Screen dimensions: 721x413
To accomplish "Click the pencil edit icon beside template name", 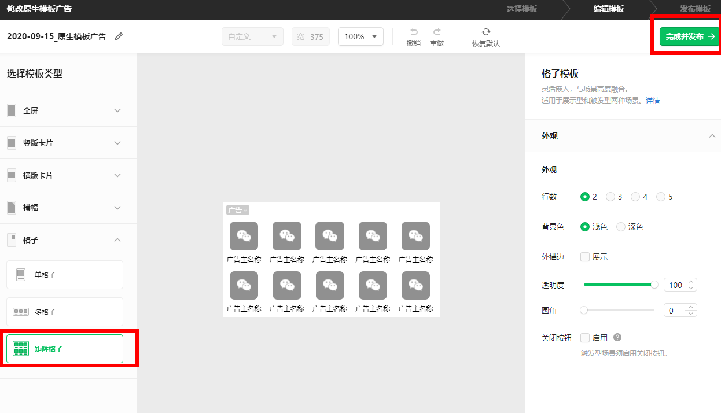I will [119, 36].
